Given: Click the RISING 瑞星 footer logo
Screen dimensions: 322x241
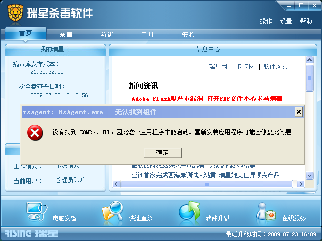Looking at the screenshot, I should [x=32, y=234].
